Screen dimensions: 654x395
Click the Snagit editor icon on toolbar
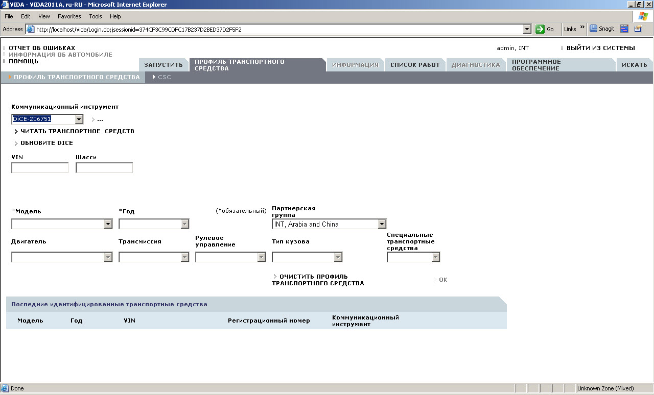638,29
